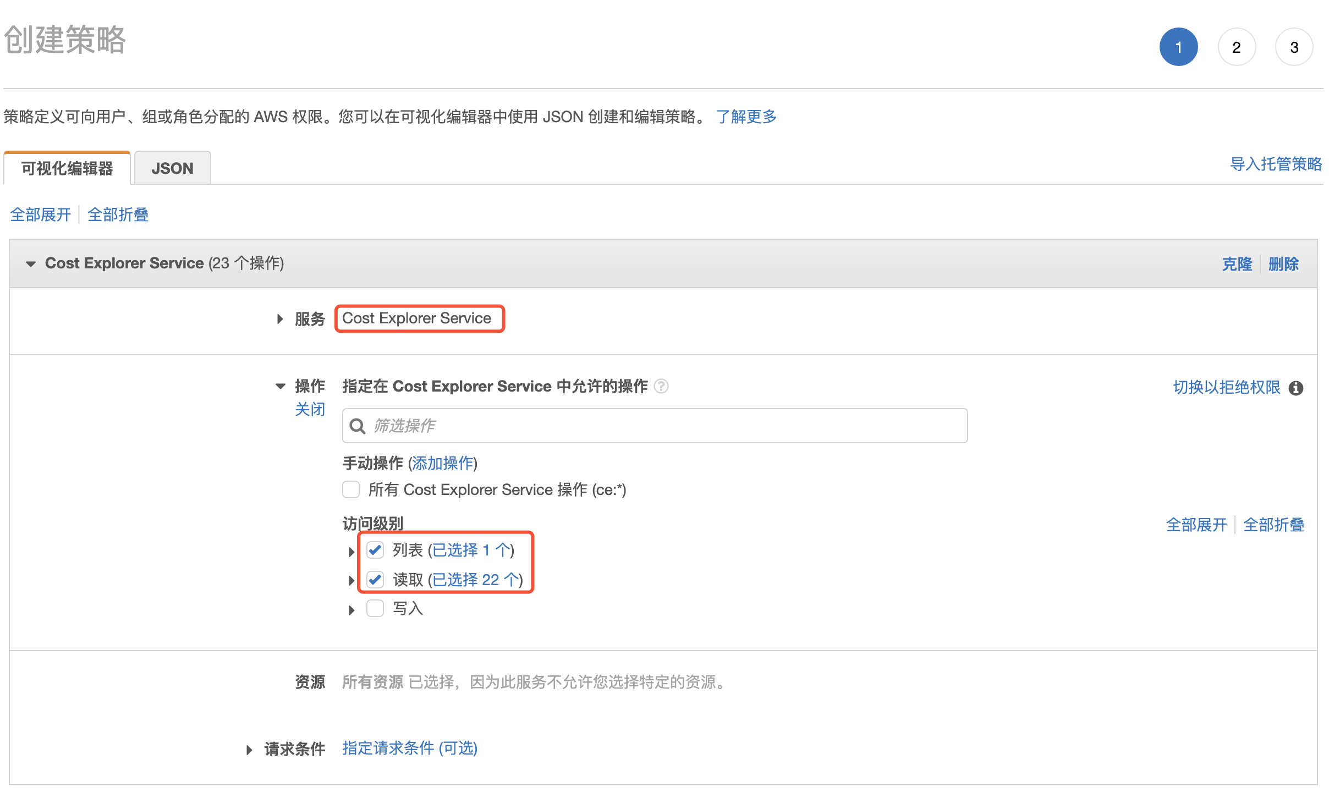1329x804 pixels.
Task: Click 克隆 in the section header
Action: click(1237, 264)
